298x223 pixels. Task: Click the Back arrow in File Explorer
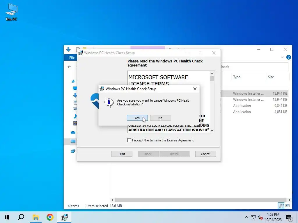pos(69,67)
